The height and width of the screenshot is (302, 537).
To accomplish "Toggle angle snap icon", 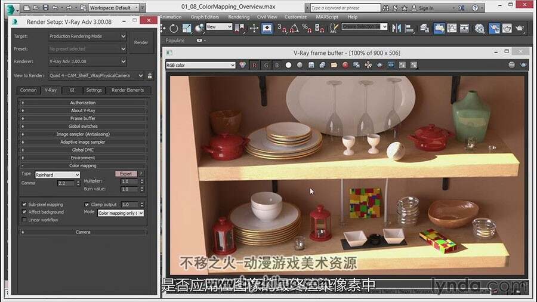I will tap(294, 29).
